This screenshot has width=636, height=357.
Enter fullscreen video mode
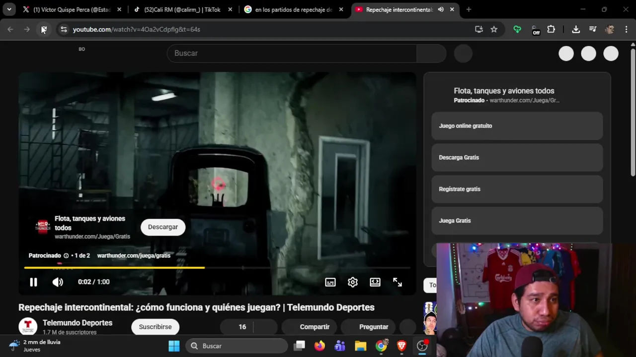397,282
